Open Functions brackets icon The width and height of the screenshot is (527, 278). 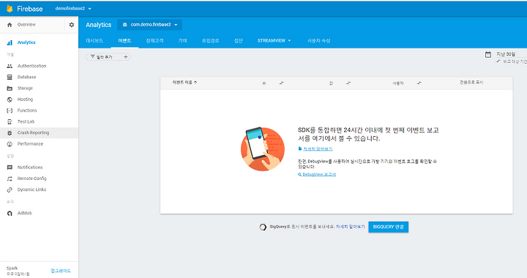10,110
